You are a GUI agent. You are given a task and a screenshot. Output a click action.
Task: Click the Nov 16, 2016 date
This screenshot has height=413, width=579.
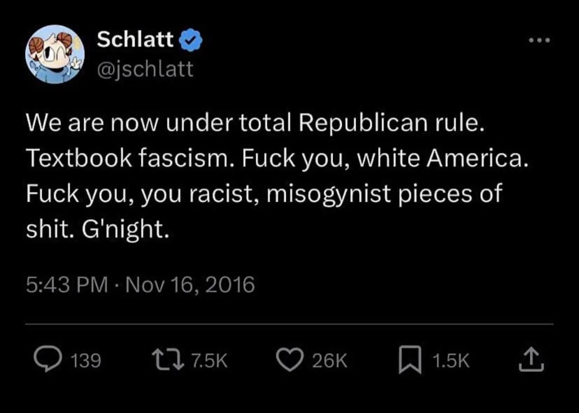coord(191,284)
